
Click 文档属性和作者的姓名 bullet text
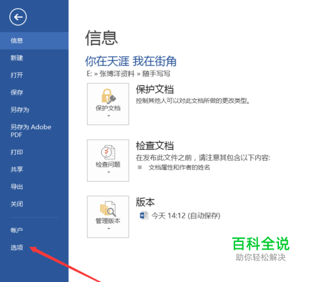(179, 168)
